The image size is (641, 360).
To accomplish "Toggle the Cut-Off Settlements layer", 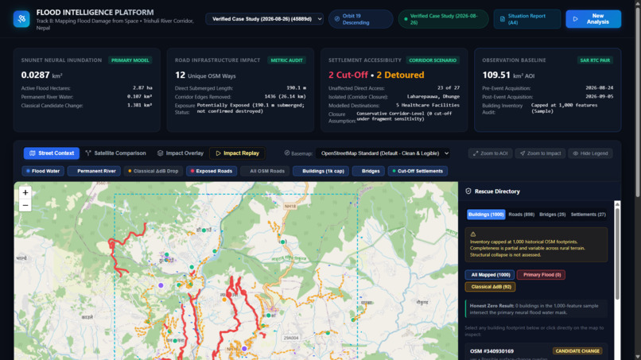I will (x=418, y=171).
